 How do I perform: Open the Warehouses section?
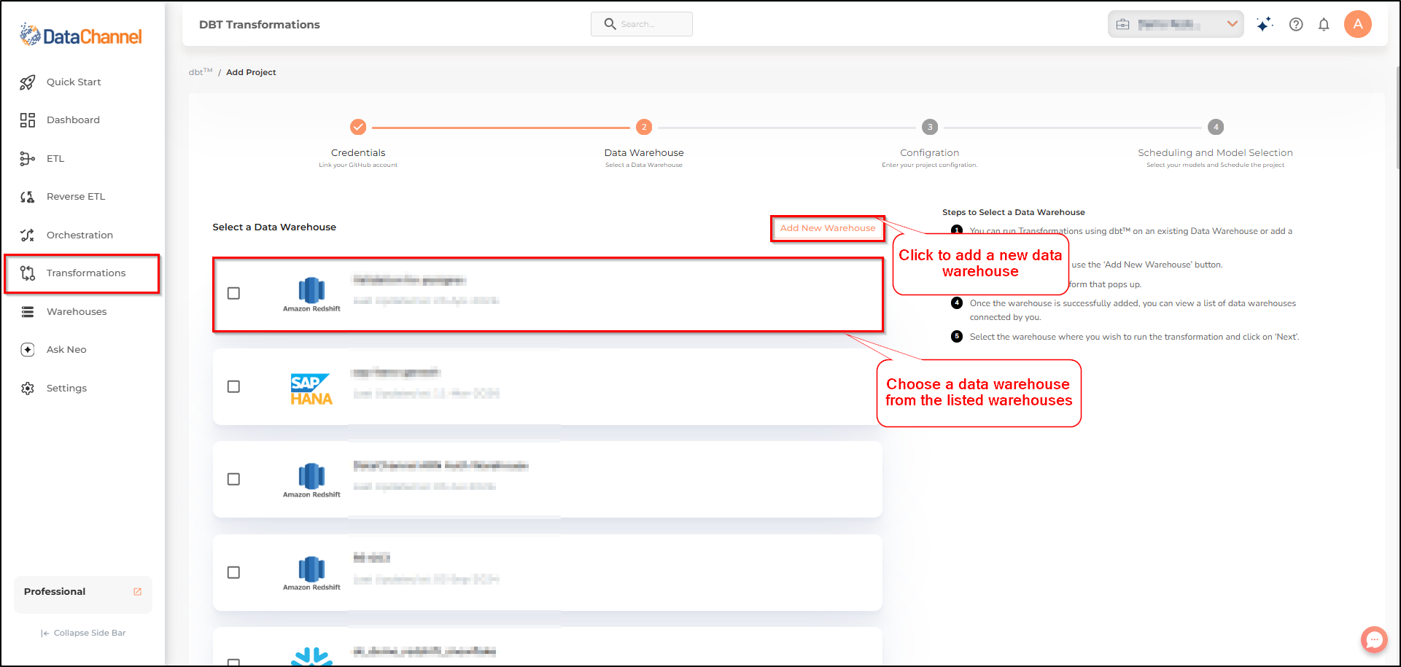coord(77,312)
